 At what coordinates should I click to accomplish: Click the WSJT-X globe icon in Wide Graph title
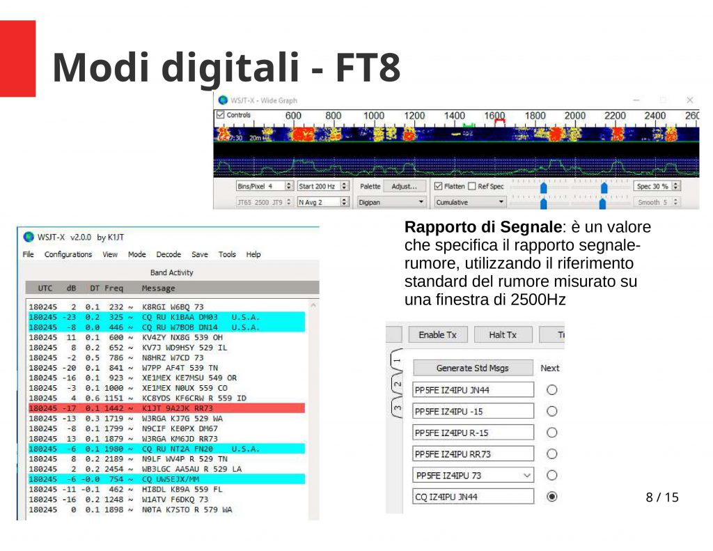click(223, 100)
